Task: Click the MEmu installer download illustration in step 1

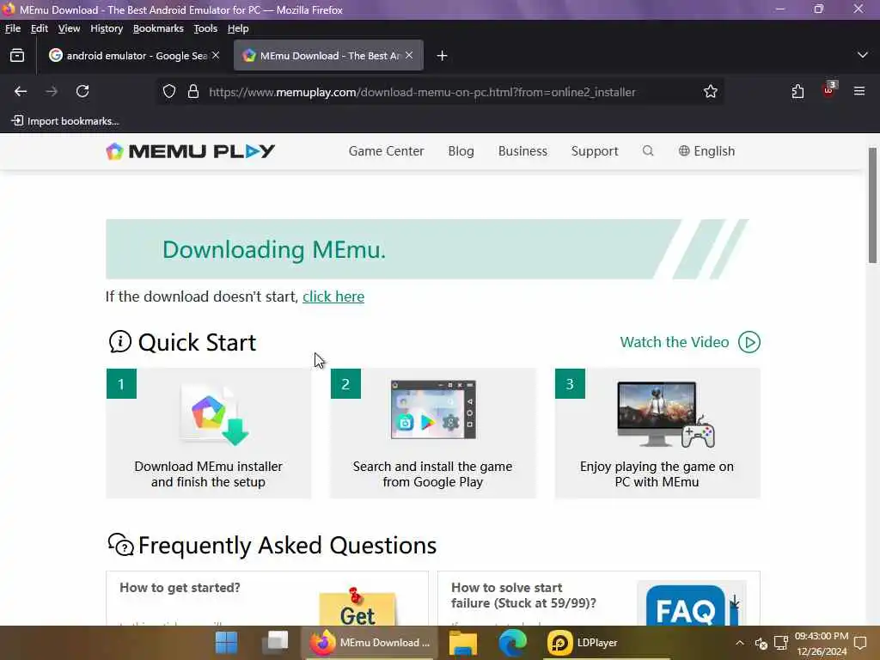Action: point(214,415)
